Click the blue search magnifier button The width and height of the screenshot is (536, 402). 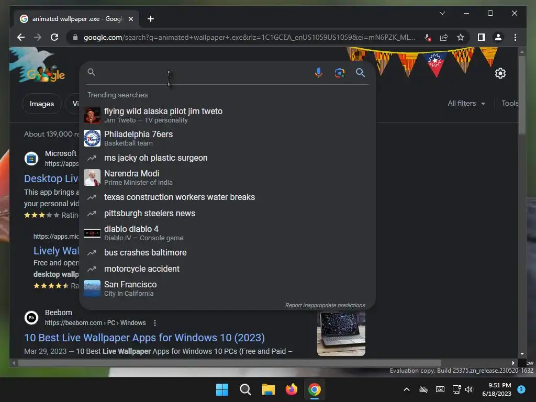[360, 72]
